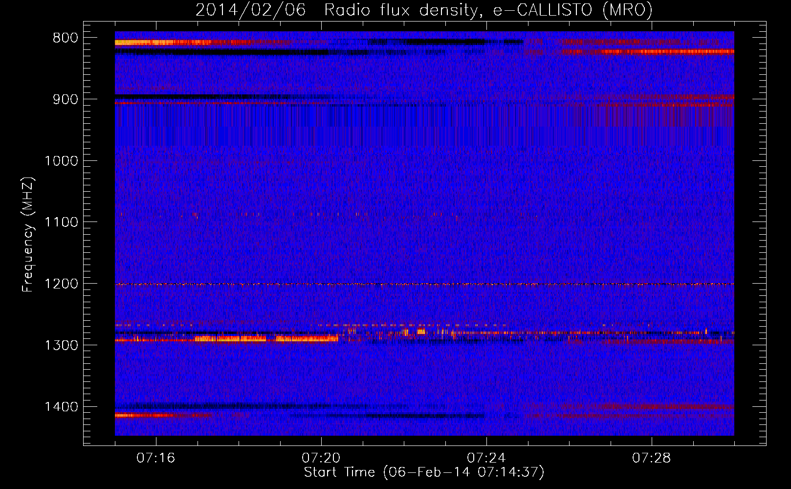
Task: Click the 07:20 time axis label
Action: (x=321, y=458)
